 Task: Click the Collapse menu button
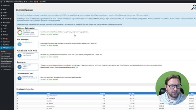[x=6, y=70]
